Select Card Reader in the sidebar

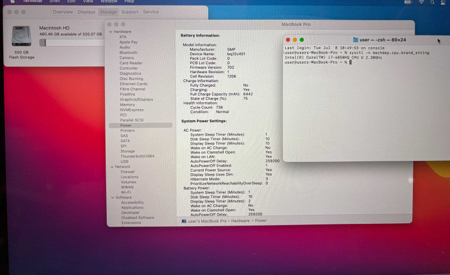(x=131, y=63)
